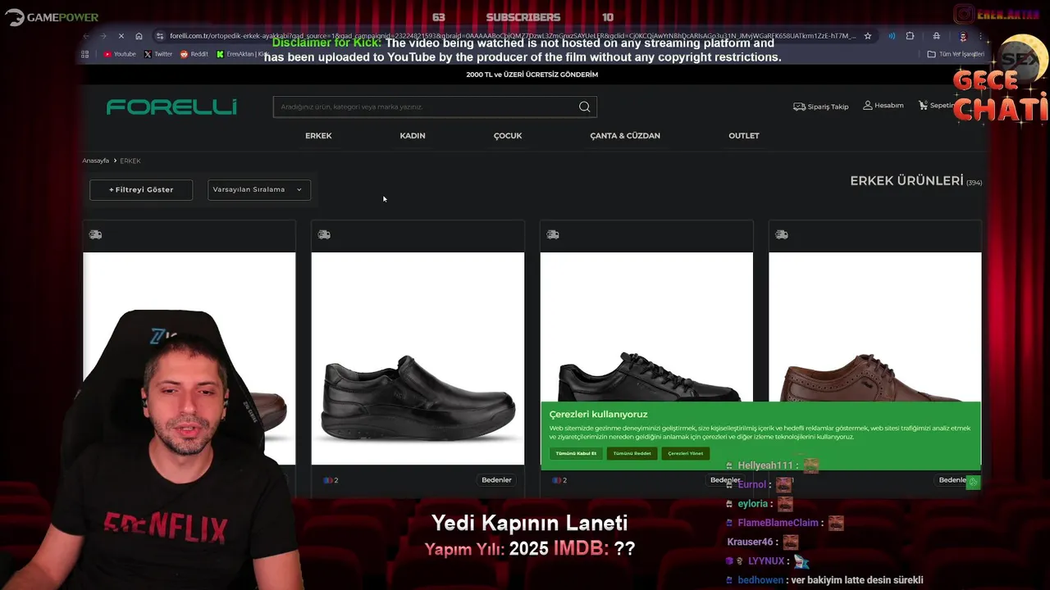Click the browser back arrow
The height and width of the screenshot is (590, 1050).
point(86,36)
